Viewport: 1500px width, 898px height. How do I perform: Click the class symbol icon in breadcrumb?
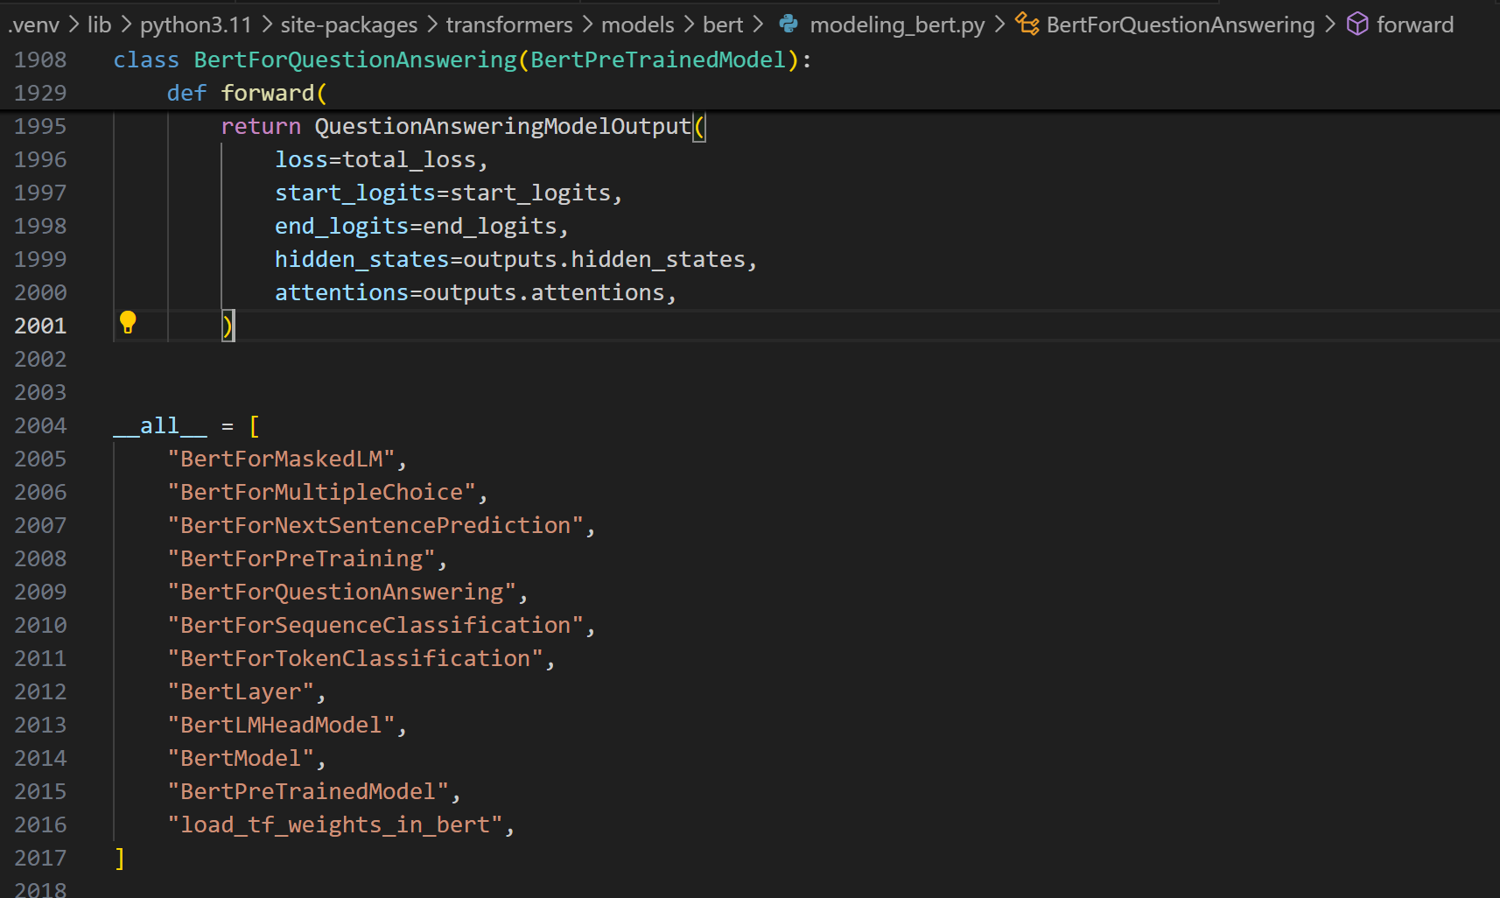1027,25
